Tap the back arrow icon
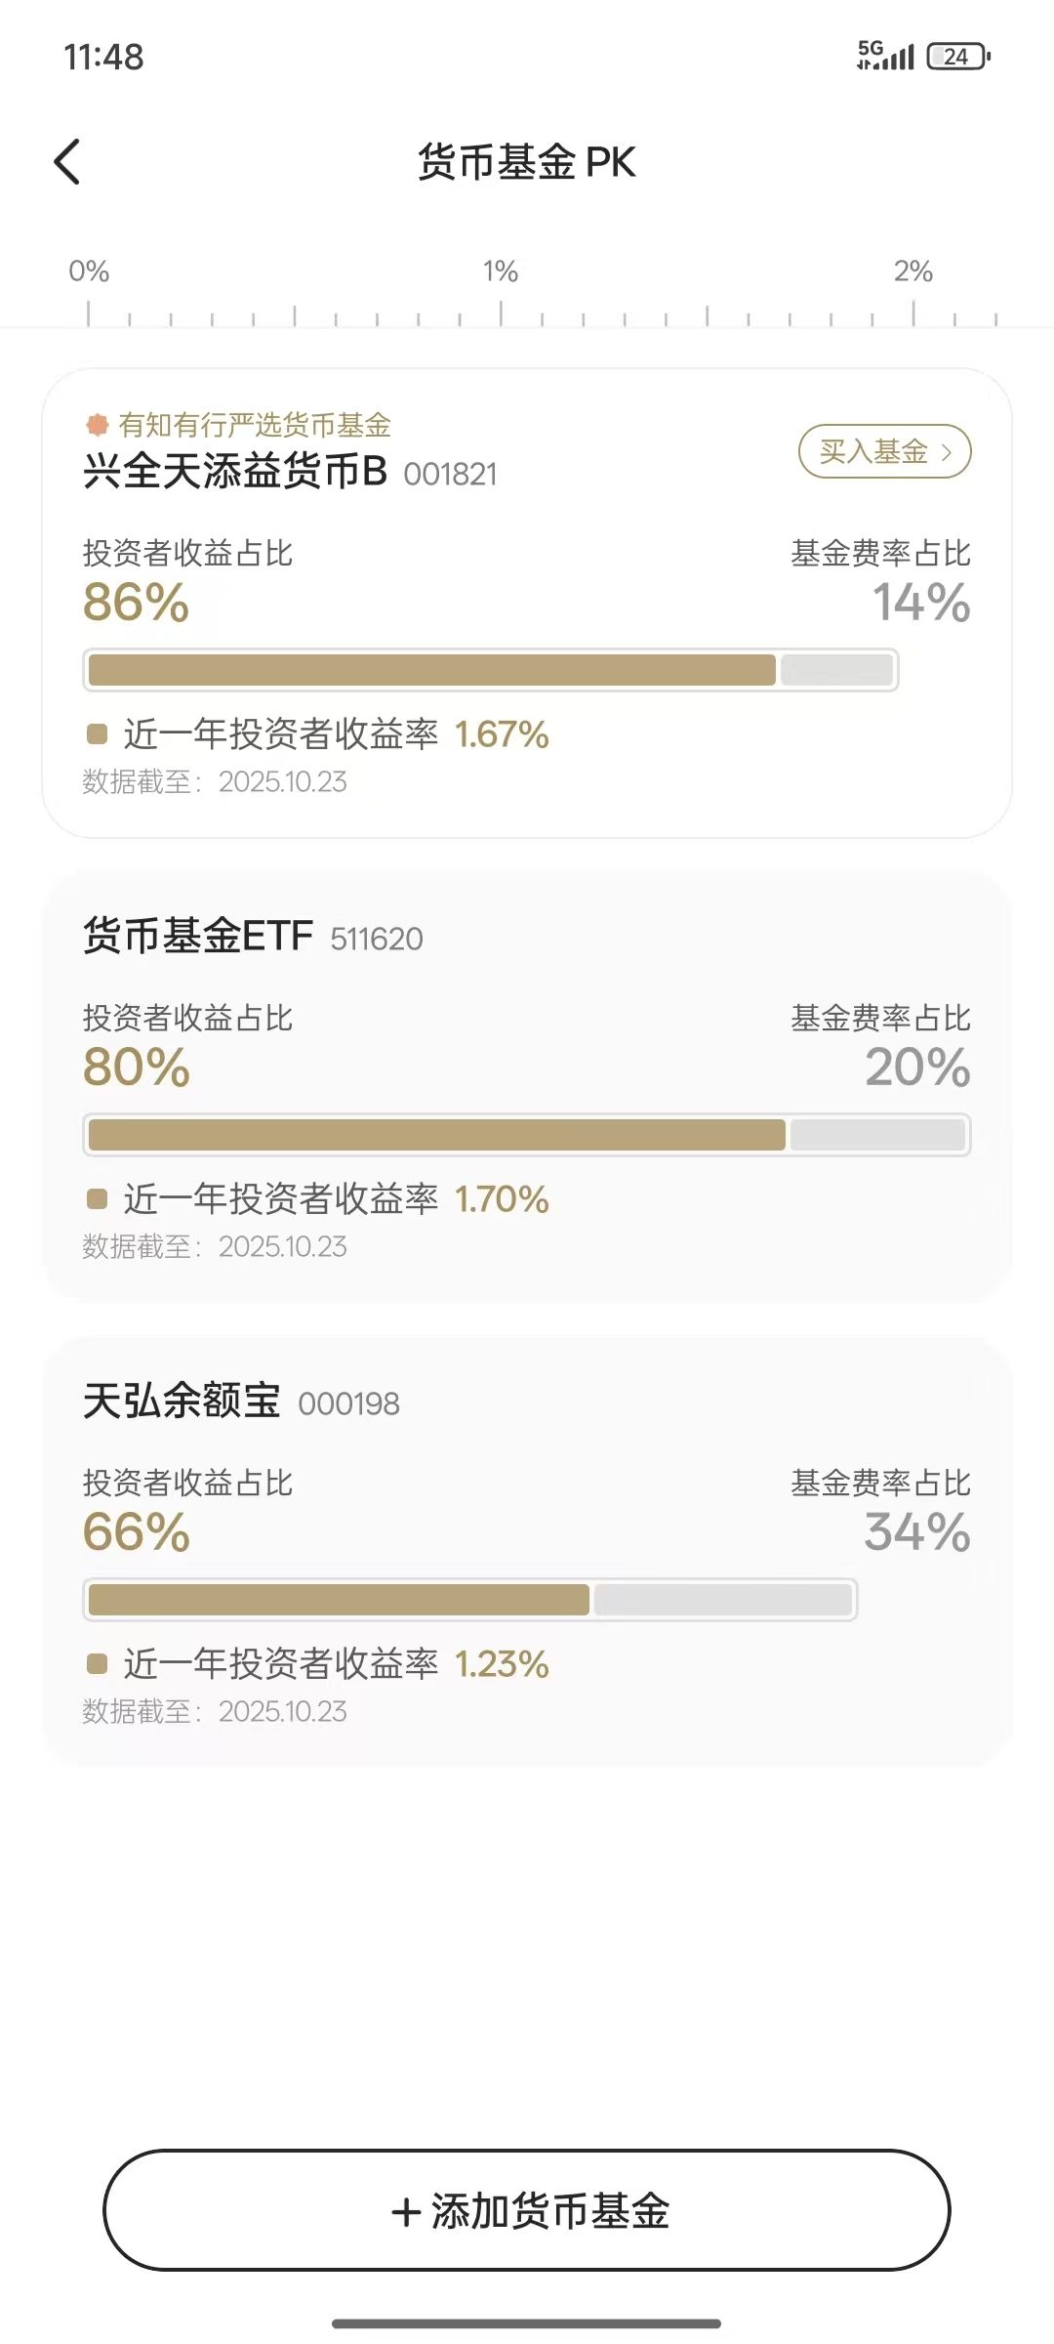The image size is (1054, 2344). (67, 162)
